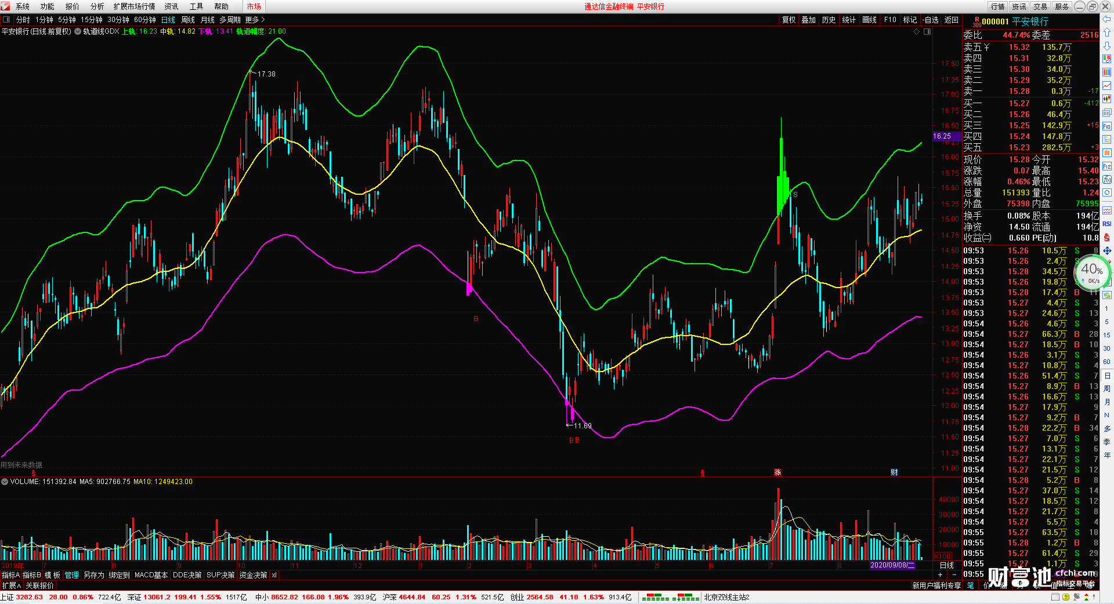Expand the 扩展 panel at bottom

click(11, 585)
